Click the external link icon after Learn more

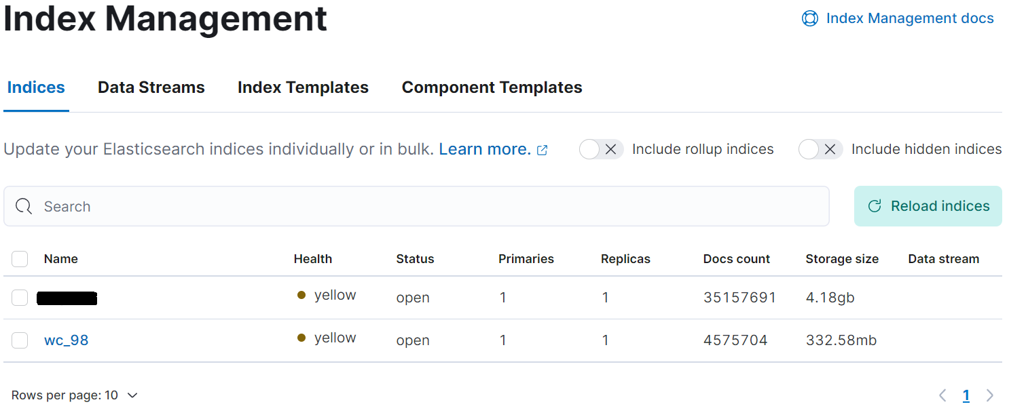542,149
